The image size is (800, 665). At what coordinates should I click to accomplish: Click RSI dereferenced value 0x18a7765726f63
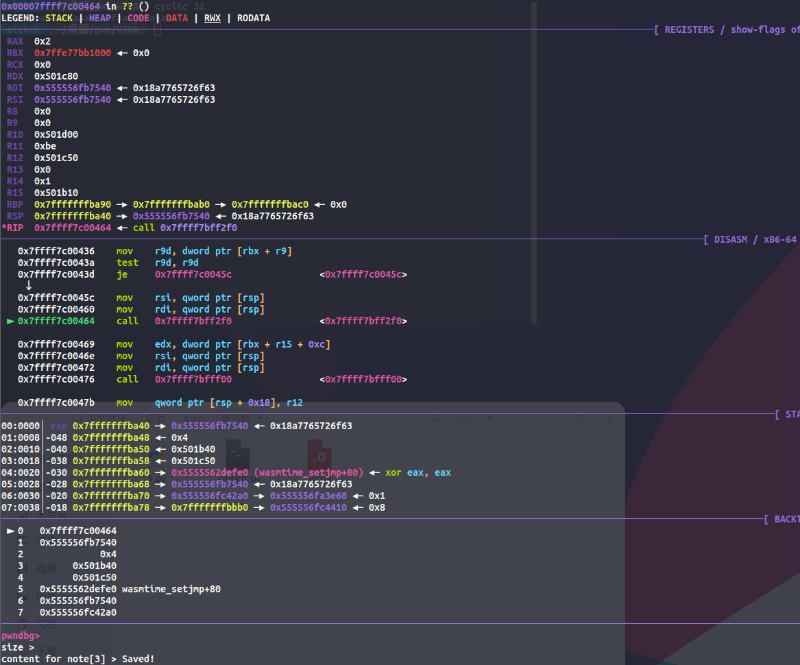coord(174,100)
